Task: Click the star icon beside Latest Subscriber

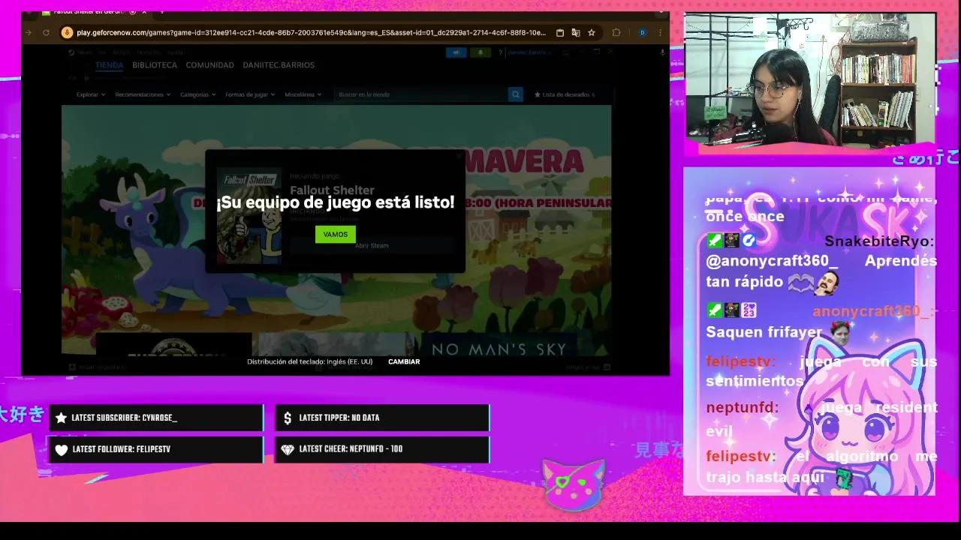Action: coord(61,418)
